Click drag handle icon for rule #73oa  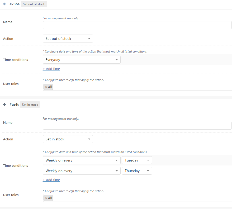(x=4, y=4)
